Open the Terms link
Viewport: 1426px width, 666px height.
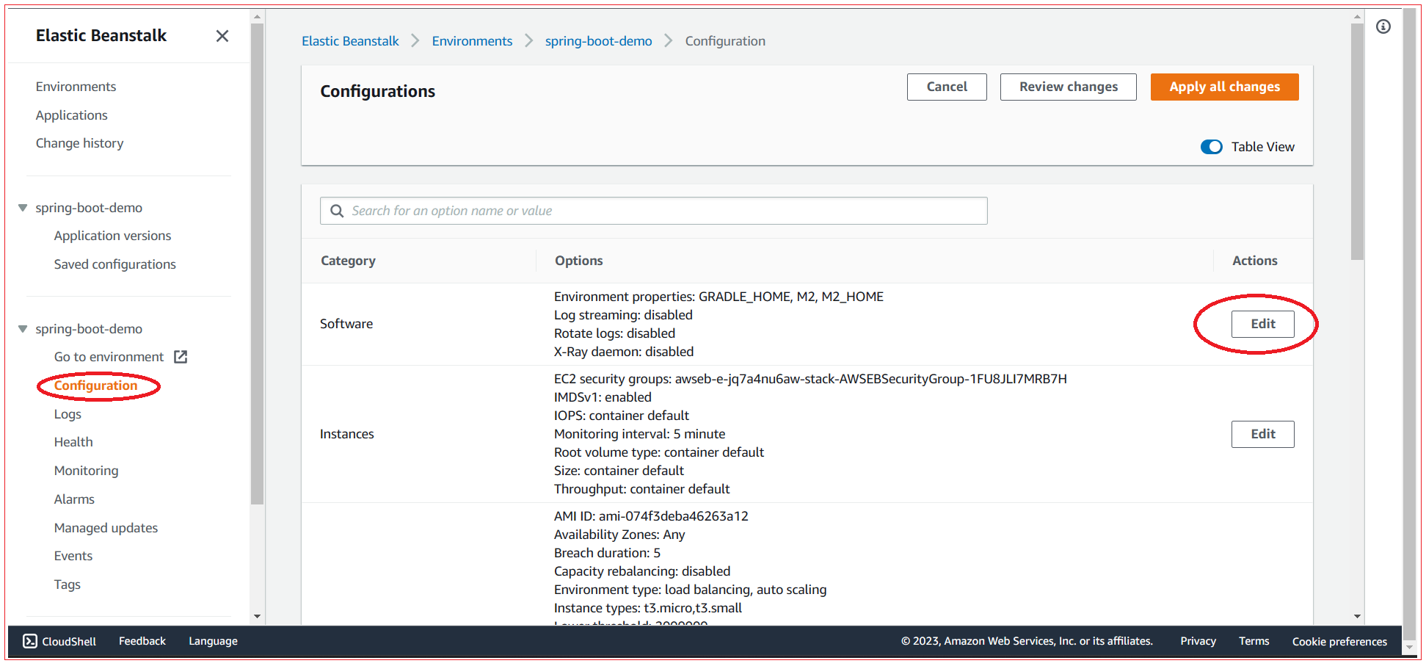pyautogui.click(x=1254, y=641)
